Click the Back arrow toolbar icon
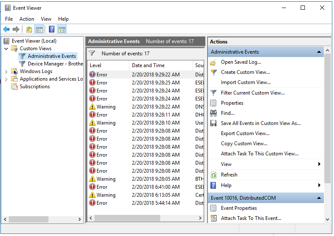 click(x=6, y=29)
